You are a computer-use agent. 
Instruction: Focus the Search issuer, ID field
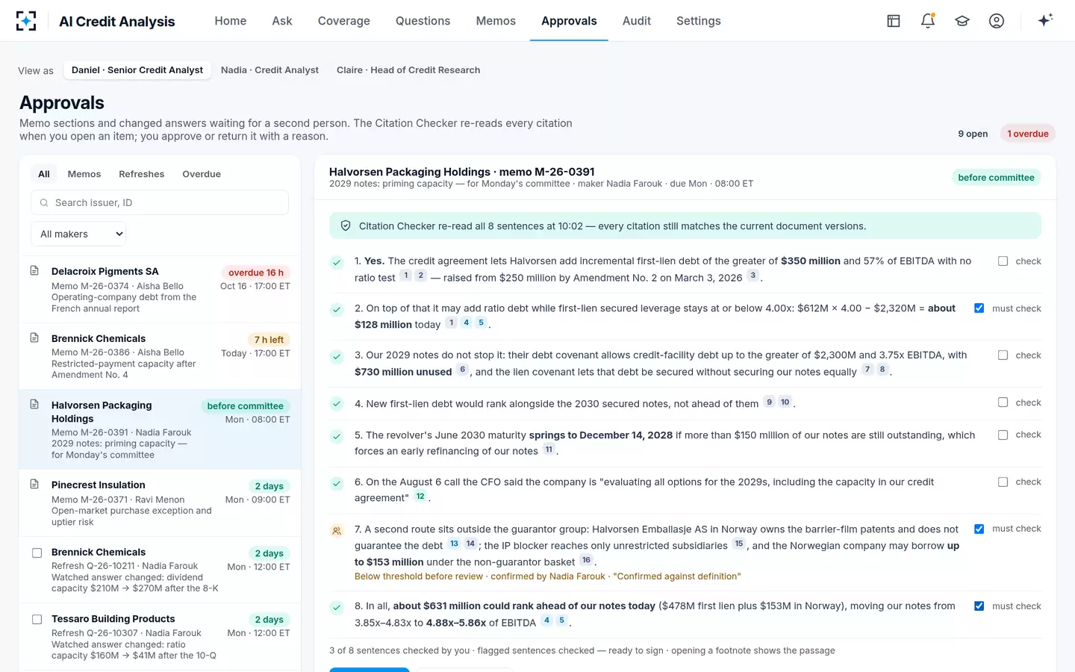pos(160,202)
